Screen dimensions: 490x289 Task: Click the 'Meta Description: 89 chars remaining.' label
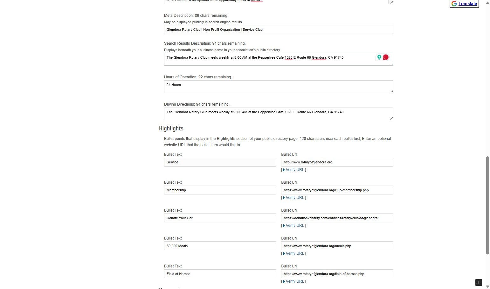[x=196, y=16]
